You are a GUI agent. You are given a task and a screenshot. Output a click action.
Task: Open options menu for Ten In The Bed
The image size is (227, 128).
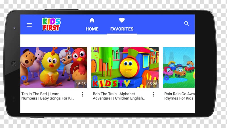pos(82,94)
